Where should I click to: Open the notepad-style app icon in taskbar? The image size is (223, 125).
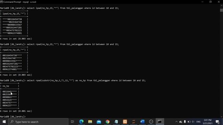click(x=116, y=122)
